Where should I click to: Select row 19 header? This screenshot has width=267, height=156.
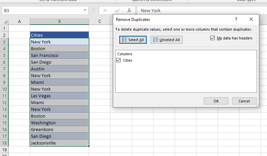[x=4, y=150]
